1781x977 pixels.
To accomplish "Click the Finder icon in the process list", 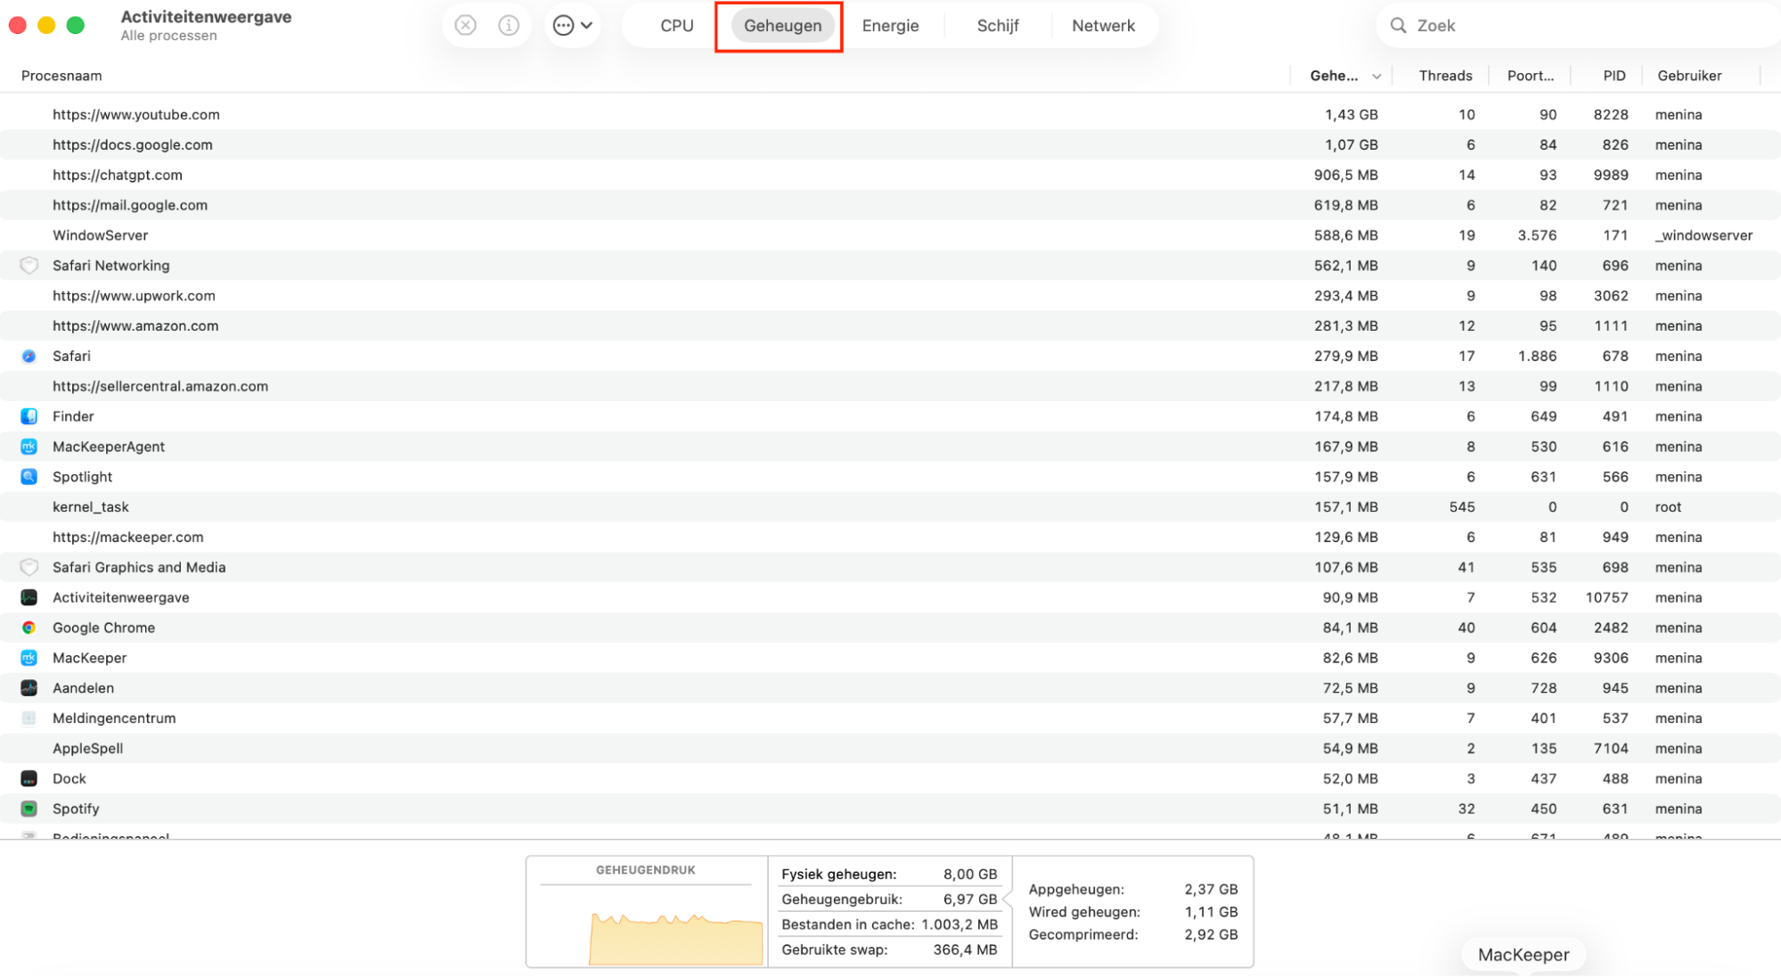I will coord(28,416).
